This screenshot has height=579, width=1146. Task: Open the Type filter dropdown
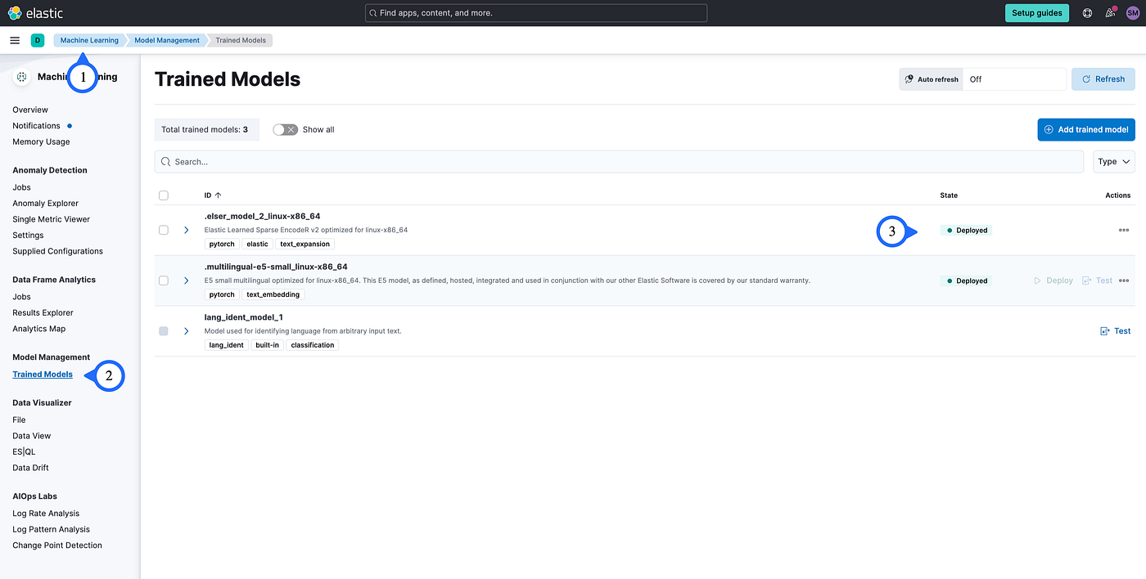coord(1113,161)
